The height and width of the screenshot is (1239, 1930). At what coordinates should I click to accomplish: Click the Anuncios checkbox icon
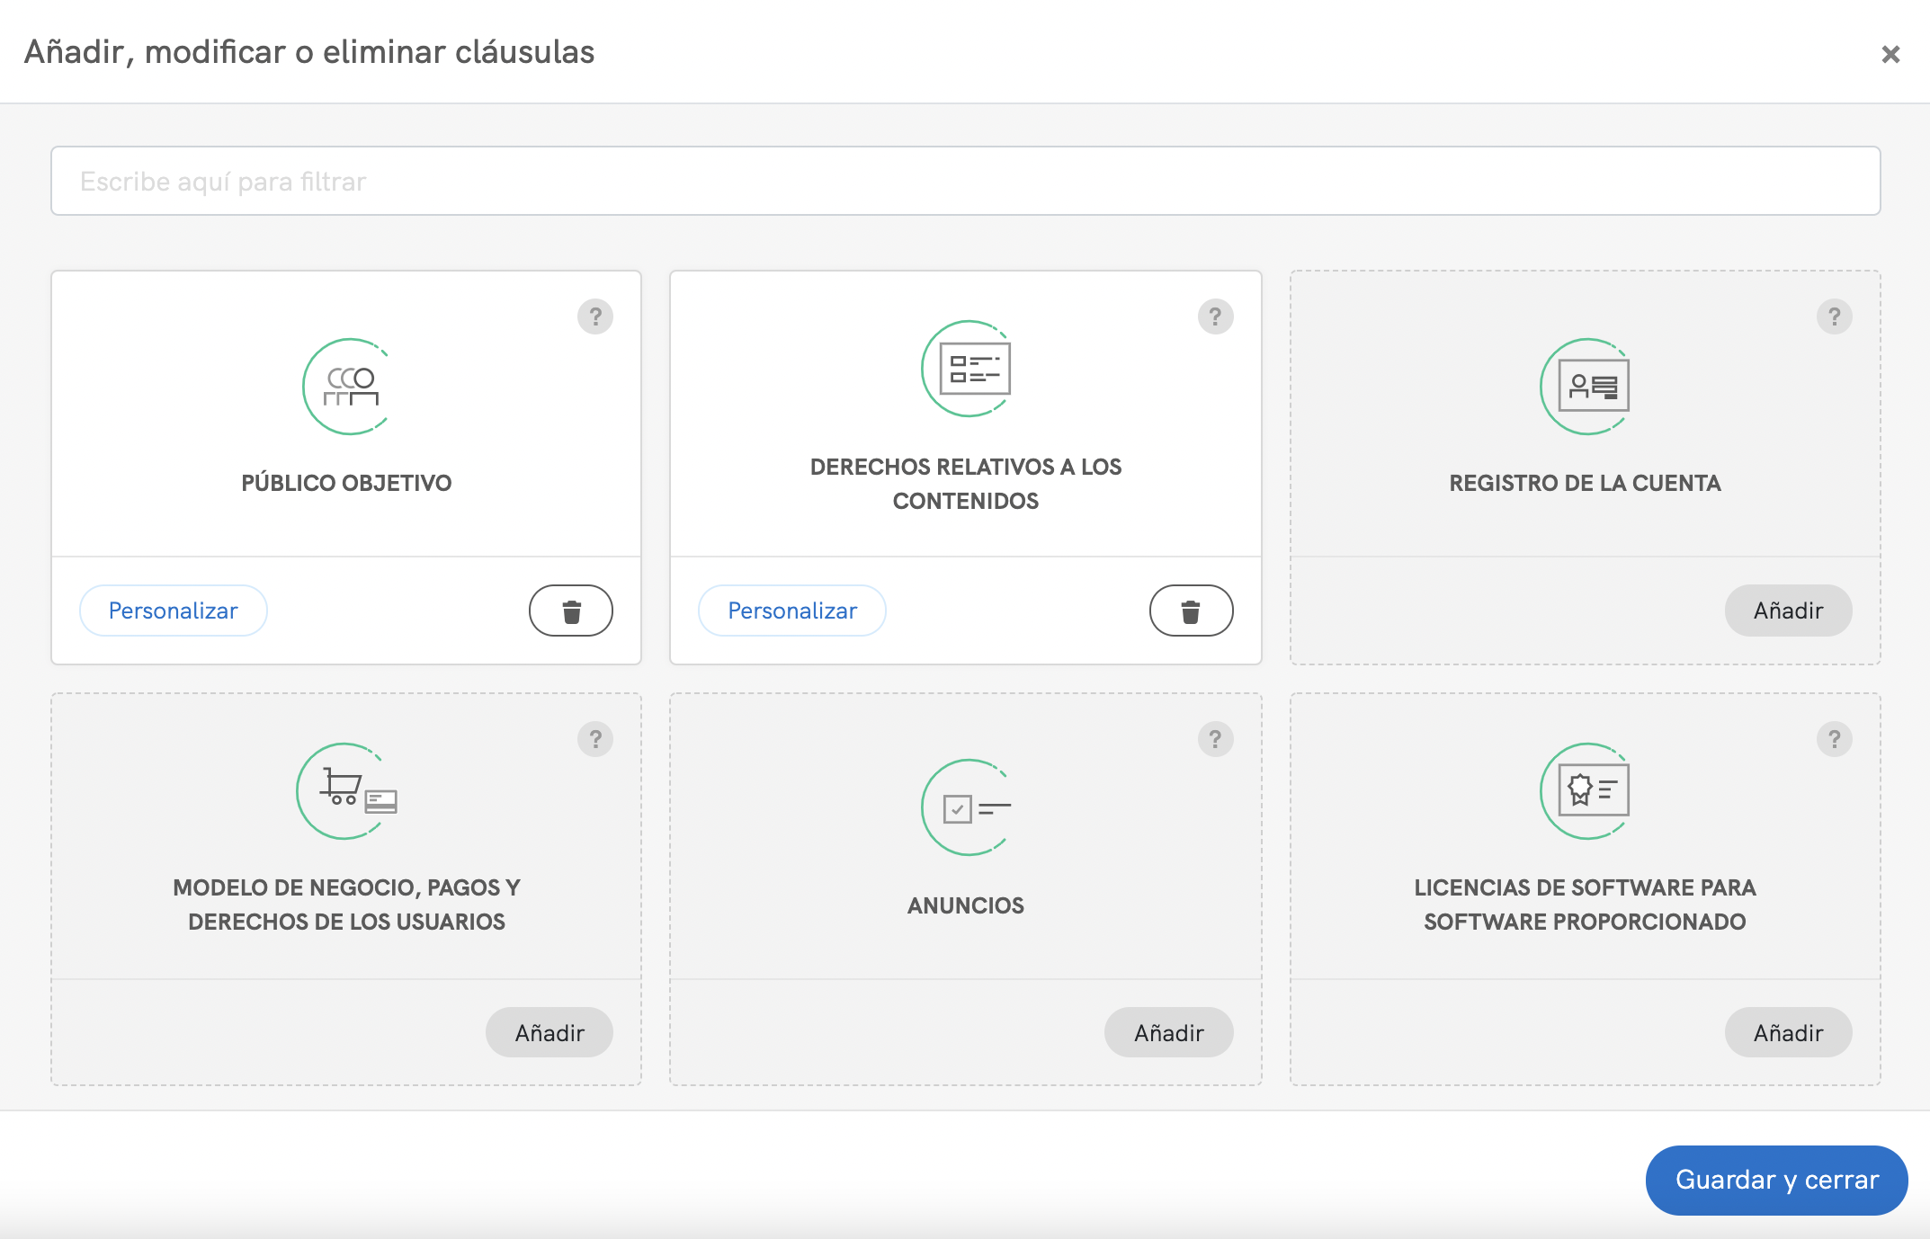(x=968, y=807)
